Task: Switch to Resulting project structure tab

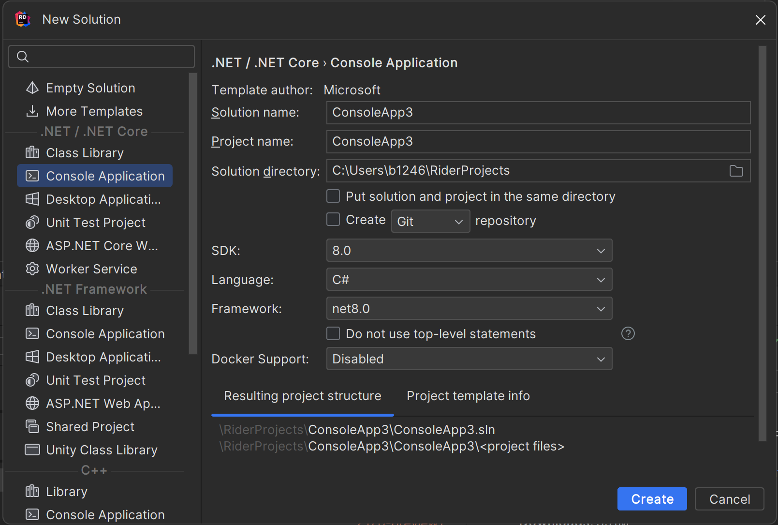Action: [x=303, y=396]
